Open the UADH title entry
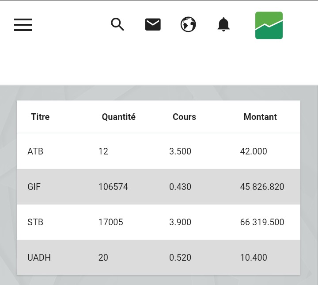318x285 pixels. pyautogui.click(x=39, y=258)
